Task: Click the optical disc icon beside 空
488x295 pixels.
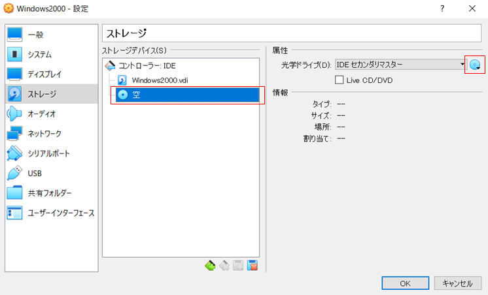Action: 123,95
